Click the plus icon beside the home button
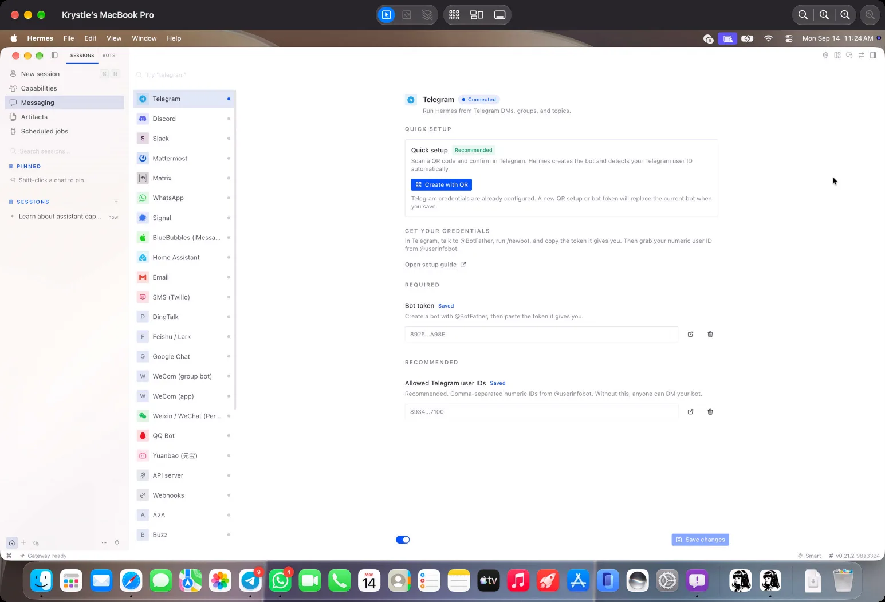The width and height of the screenshot is (885, 602). pyautogui.click(x=23, y=542)
